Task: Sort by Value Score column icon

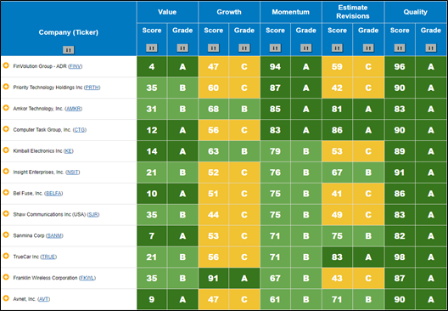Action: coord(152,48)
